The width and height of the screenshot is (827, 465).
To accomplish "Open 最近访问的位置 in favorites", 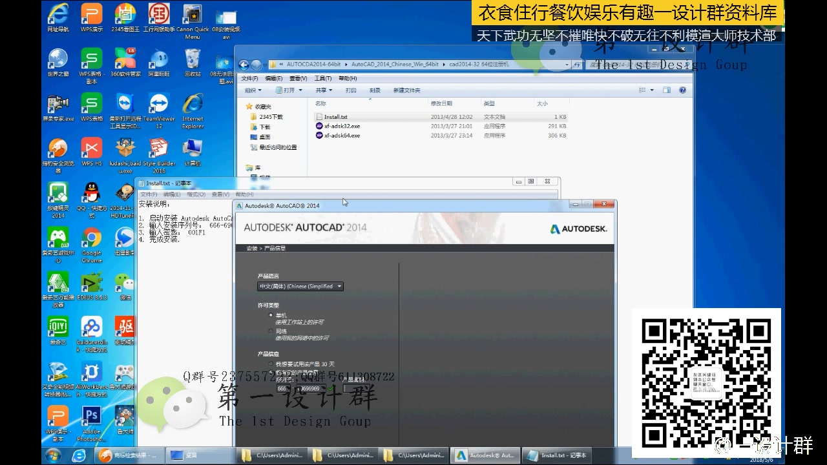I will click(x=273, y=147).
